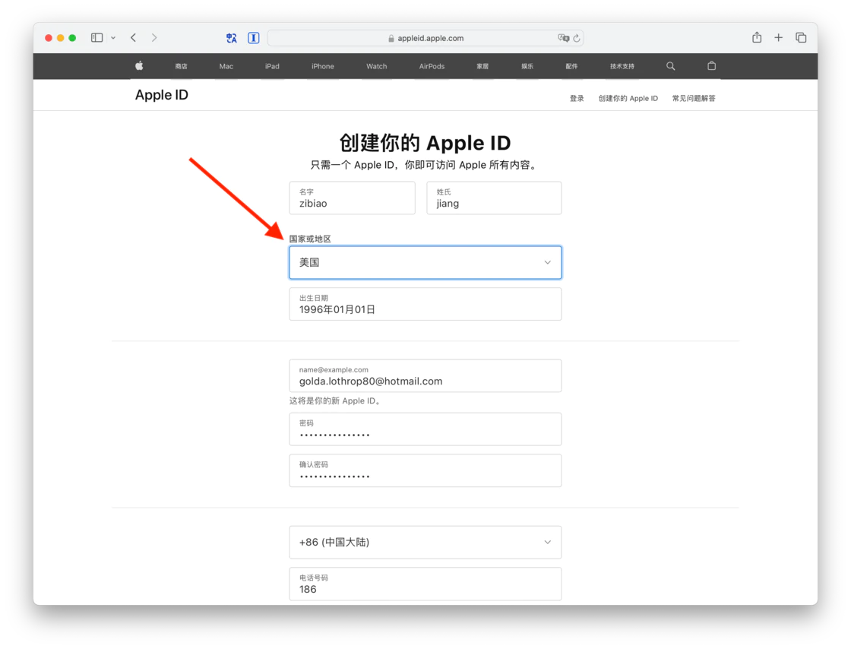Expand the 国家或地区 dropdown showing 美国

click(x=425, y=263)
